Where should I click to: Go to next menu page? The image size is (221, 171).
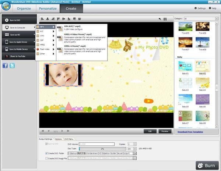[62, 131]
